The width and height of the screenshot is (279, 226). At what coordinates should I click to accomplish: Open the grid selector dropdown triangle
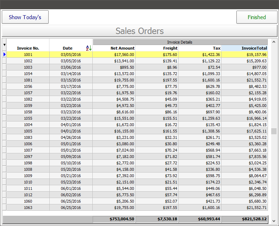click(x=4, y=45)
